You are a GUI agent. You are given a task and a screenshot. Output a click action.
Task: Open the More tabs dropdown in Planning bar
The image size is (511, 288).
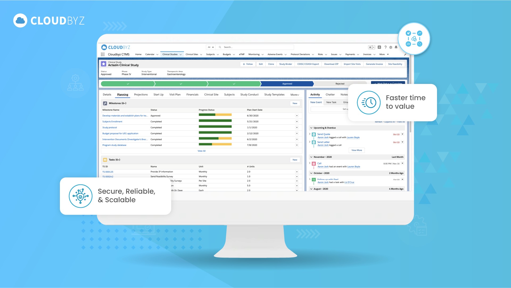pos(295,95)
